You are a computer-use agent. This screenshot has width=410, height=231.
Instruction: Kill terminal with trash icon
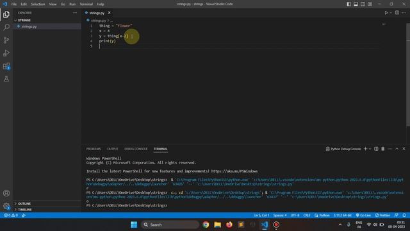coord(383,149)
